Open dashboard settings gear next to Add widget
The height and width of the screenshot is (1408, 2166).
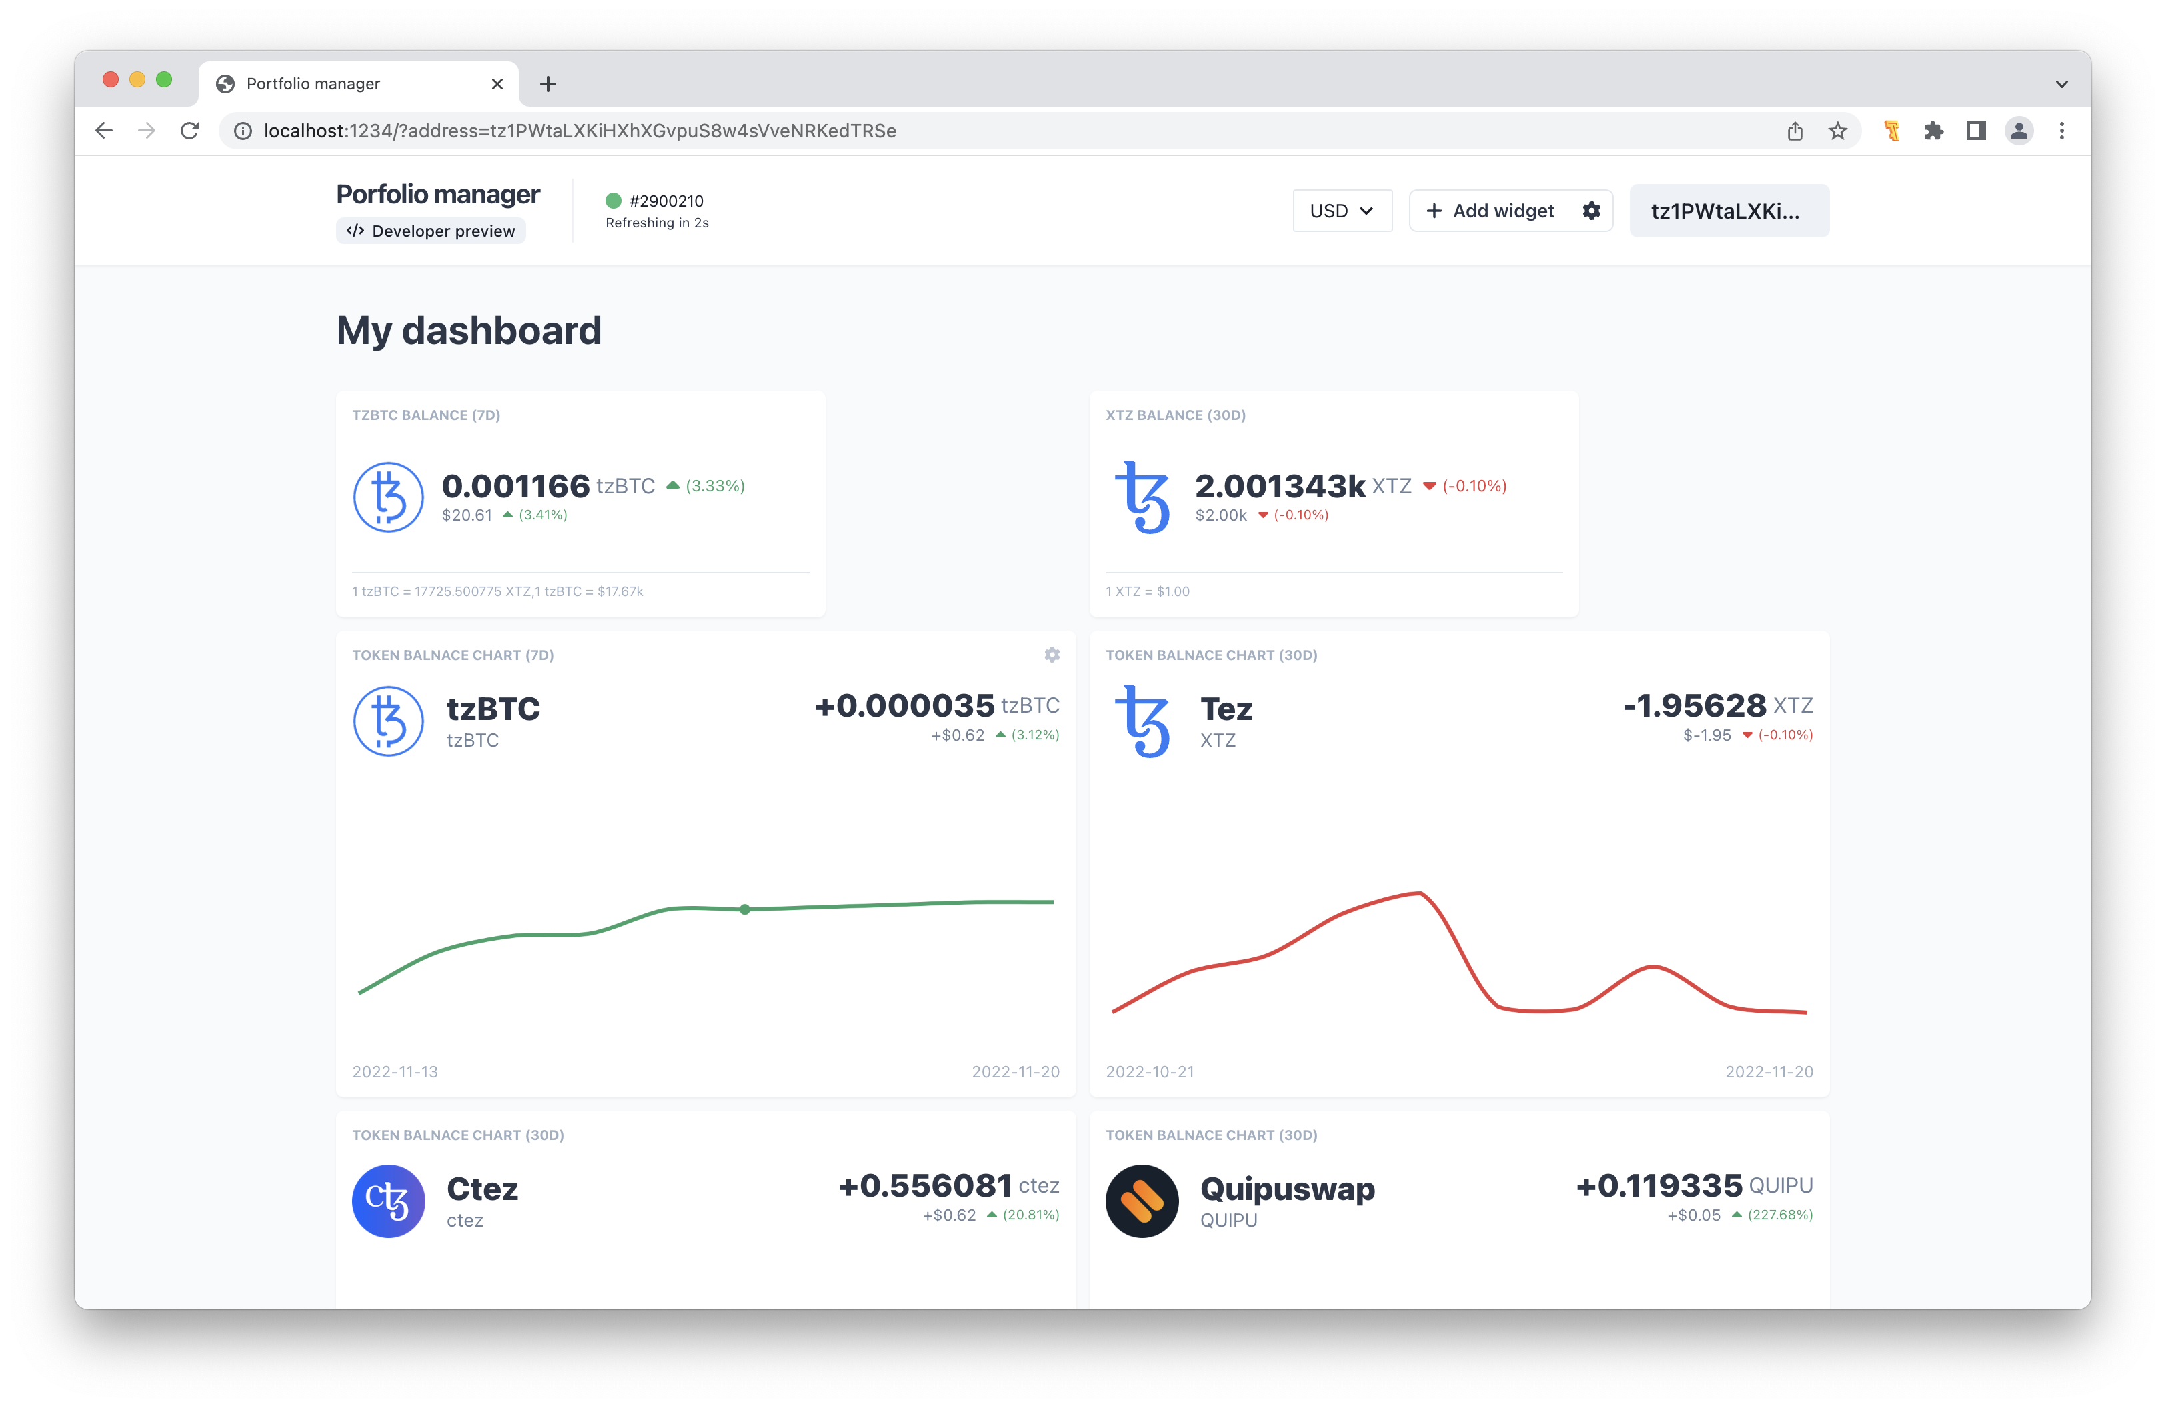(x=1591, y=211)
